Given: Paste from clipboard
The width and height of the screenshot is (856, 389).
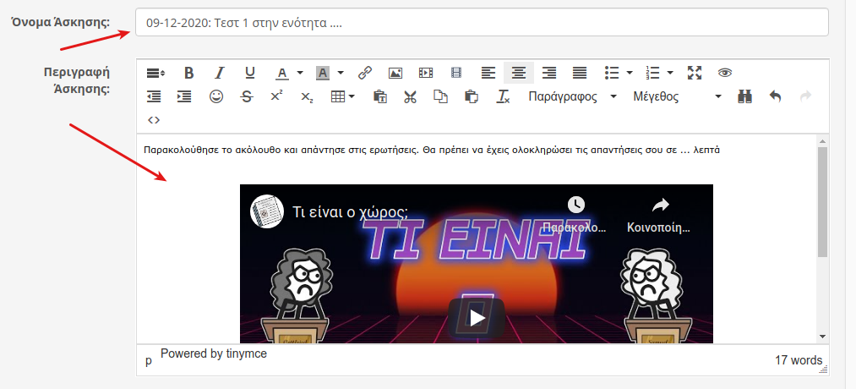Looking at the screenshot, I should pos(472,96).
